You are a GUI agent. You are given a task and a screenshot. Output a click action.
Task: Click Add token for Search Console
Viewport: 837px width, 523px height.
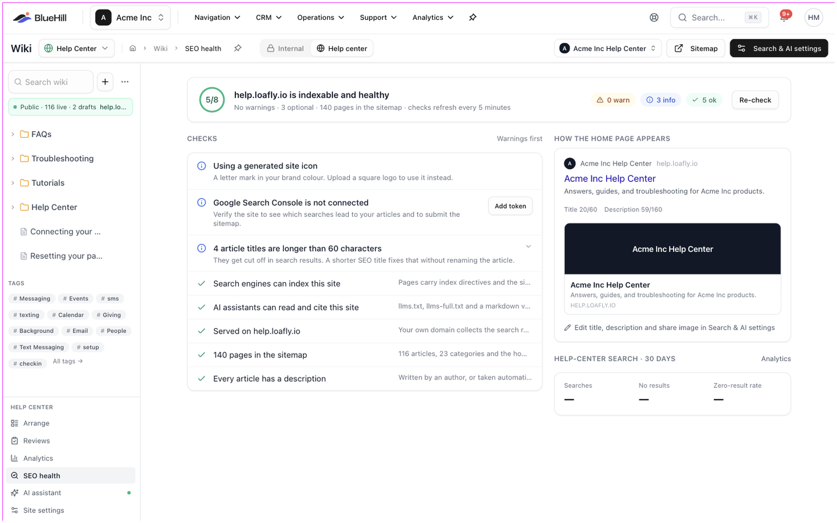pyautogui.click(x=510, y=206)
